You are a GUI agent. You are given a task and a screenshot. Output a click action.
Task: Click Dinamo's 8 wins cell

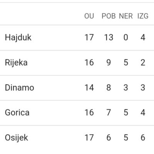109,88
